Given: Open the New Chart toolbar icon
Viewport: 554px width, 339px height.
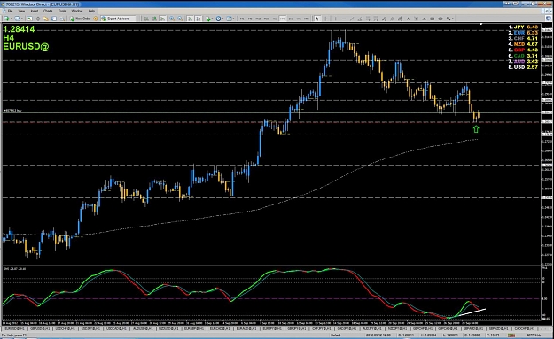Looking at the screenshot, I should pyautogui.click(x=7, y=19).
